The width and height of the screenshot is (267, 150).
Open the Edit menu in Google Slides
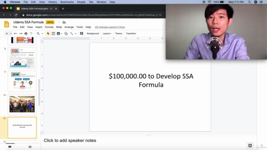coord(22,27)
